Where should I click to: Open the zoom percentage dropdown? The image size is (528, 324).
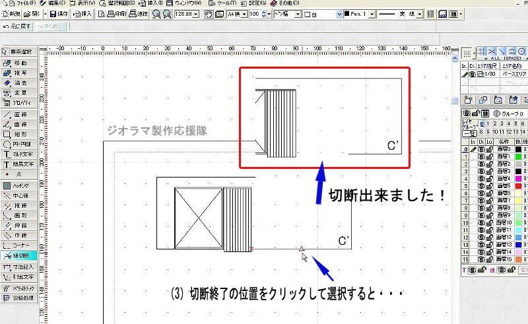pyautogui.click(x=197, y=13)
